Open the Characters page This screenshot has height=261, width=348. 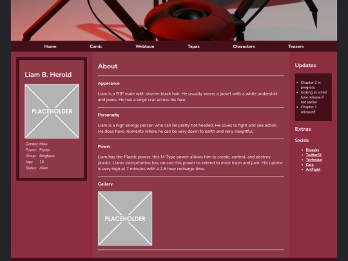[244, 46]
